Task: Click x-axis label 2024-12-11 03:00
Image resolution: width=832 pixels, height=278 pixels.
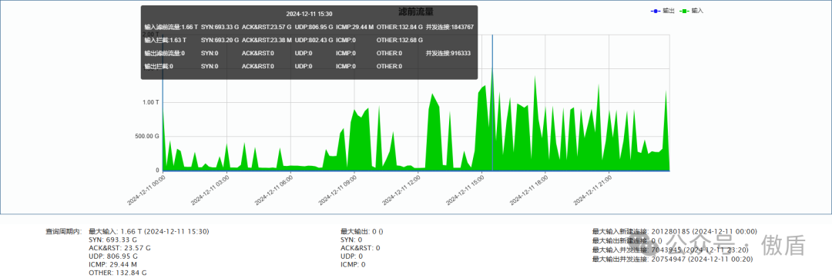Action: point(210,190)
